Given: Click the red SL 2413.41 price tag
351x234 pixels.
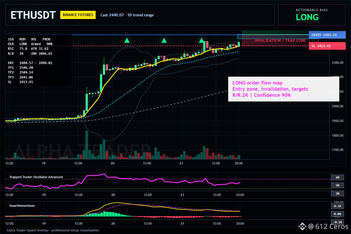Looking at the screenshot, I should point(327,46).
